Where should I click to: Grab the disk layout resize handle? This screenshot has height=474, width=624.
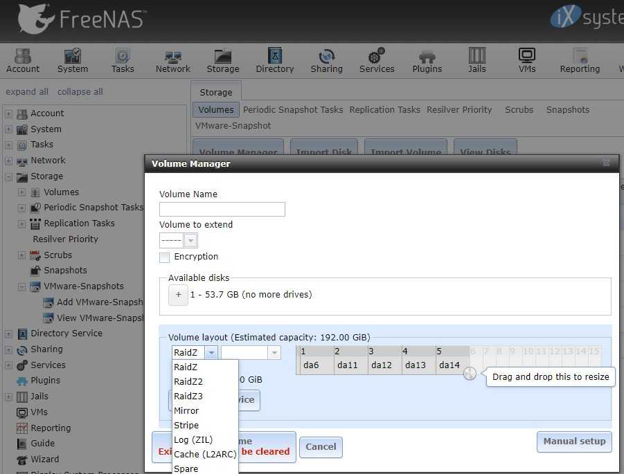coord(470,374)
